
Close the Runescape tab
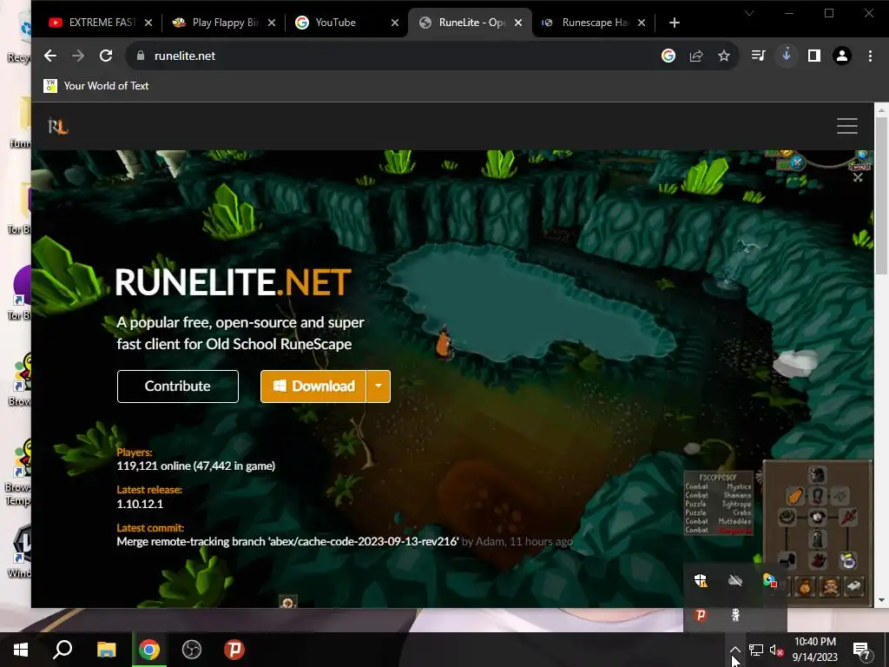coord(642,23)
